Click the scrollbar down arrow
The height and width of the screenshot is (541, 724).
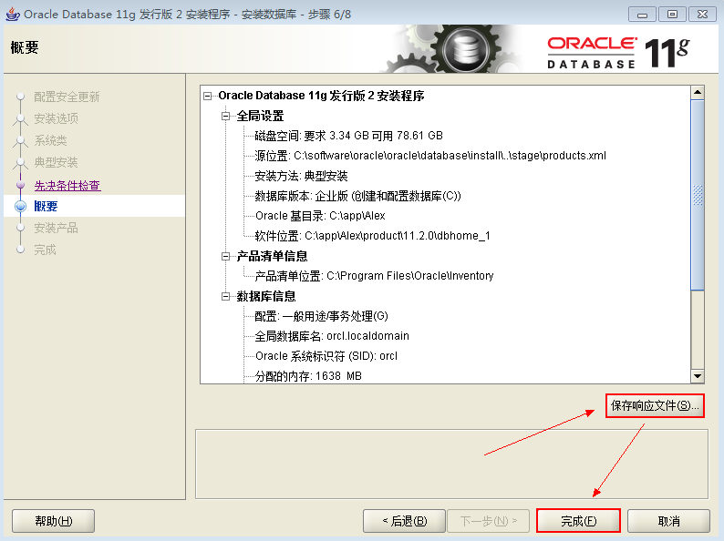click(x=698, y=376)
